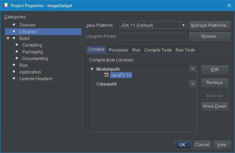Open Help for project properties
Screen dimensions: 235x153
pyautogui.click(x=222, y=145)
